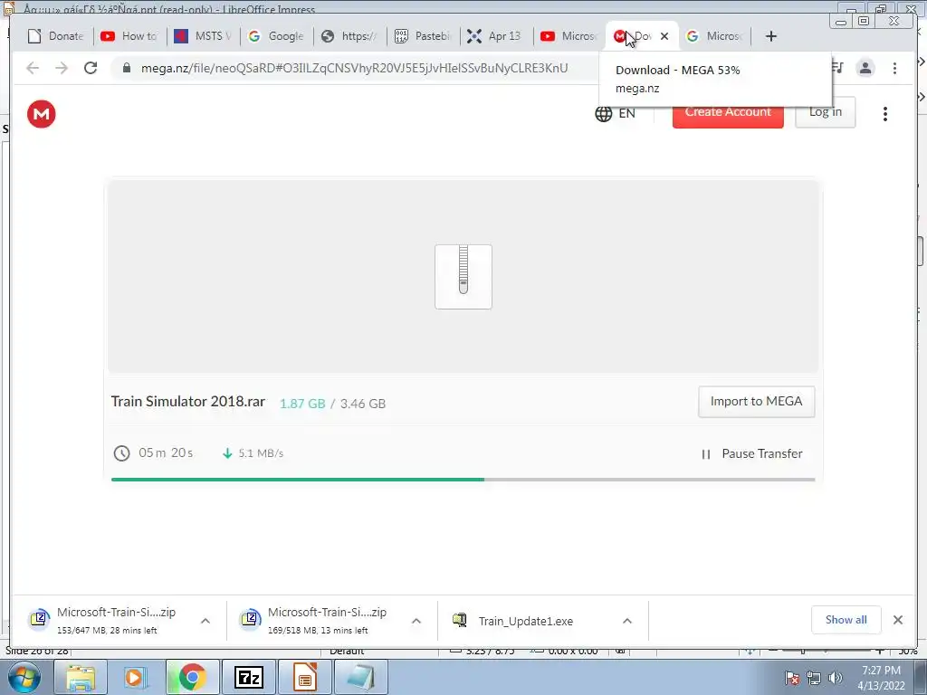Close the Download - MEGA tab

[x=664, y=36]
